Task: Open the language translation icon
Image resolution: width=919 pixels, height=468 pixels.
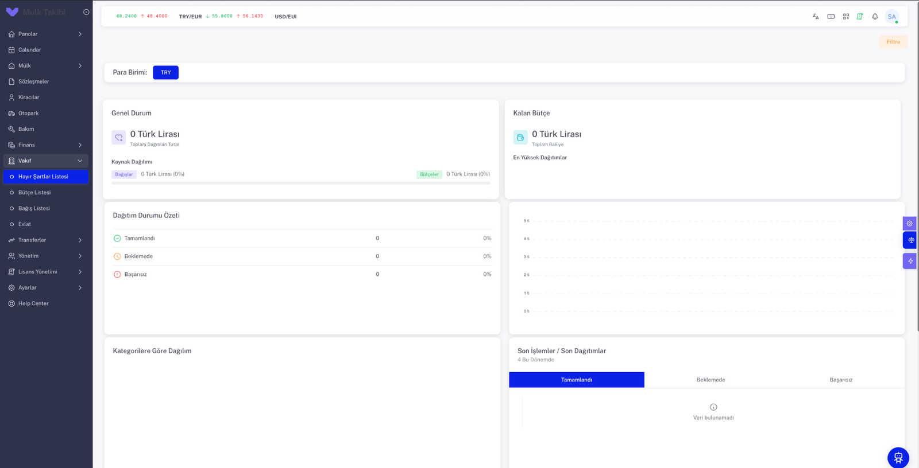Action: tap(816, 17)
